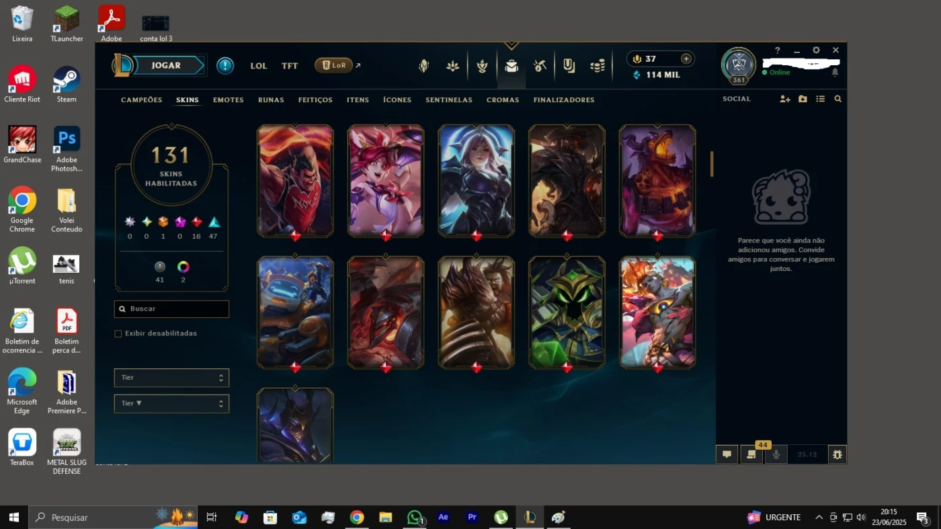This screenshot has width=941, height=529.
Task: Switch to the EMOTES tab
Action: (229, 99)
